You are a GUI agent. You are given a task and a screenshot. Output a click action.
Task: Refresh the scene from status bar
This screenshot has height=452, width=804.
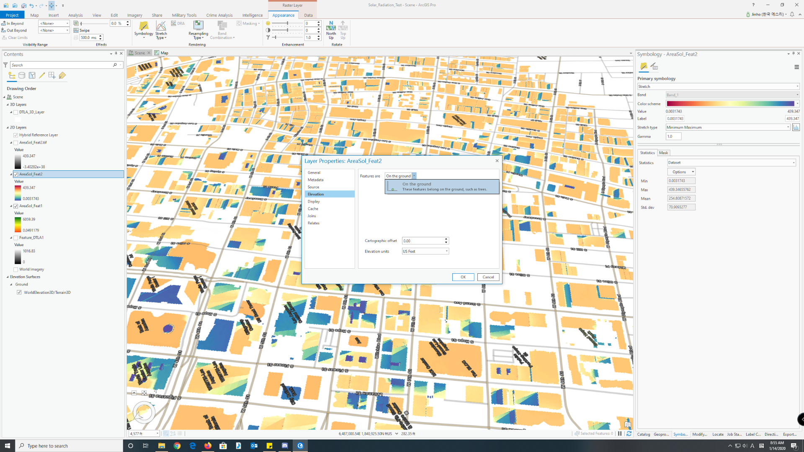[x=629, y=434]
